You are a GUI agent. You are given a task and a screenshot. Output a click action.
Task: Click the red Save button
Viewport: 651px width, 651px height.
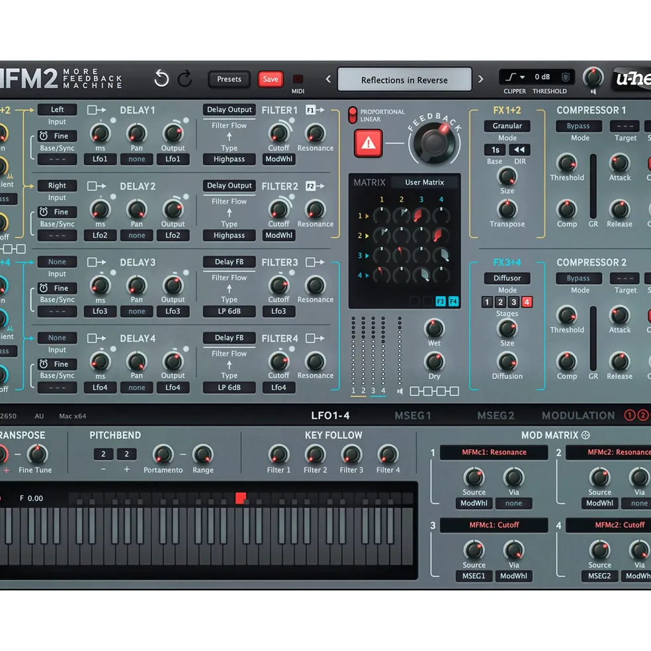[270, 79]
